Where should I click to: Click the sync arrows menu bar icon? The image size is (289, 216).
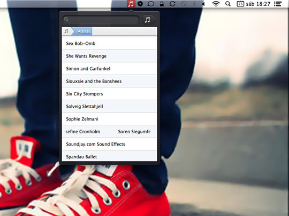coord(172,4)
